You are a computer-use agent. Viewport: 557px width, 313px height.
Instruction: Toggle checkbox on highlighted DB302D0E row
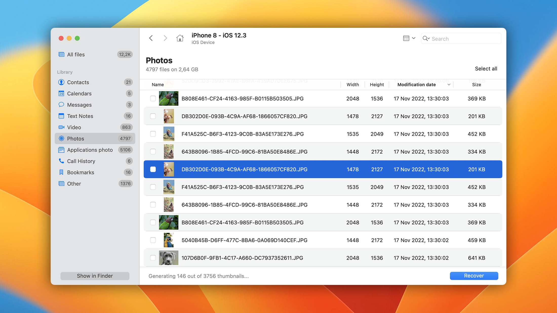153,169
